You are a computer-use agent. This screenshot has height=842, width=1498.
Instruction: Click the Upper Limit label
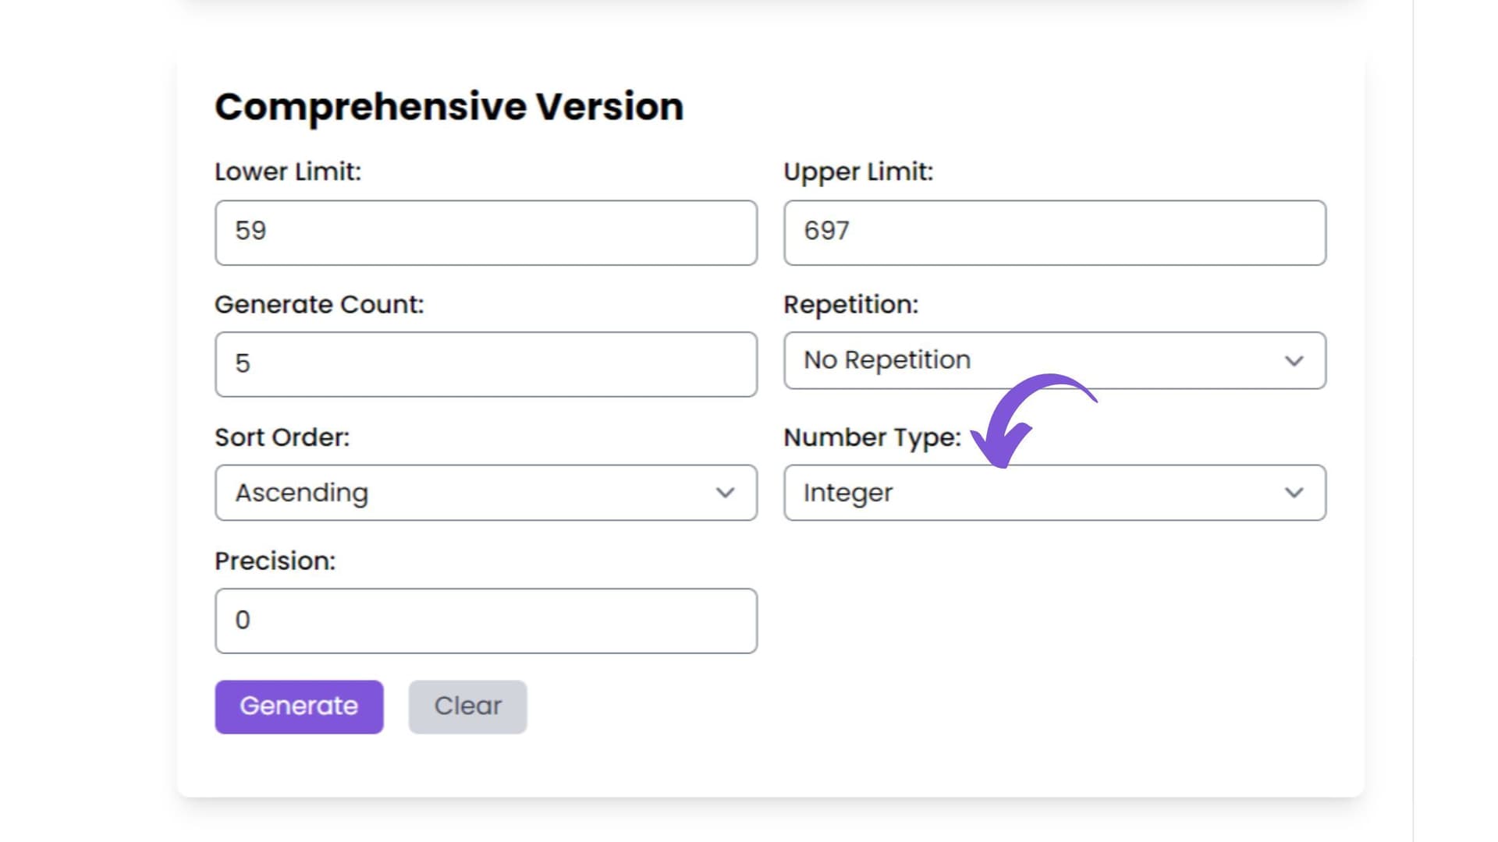click(x=857, y=172)
